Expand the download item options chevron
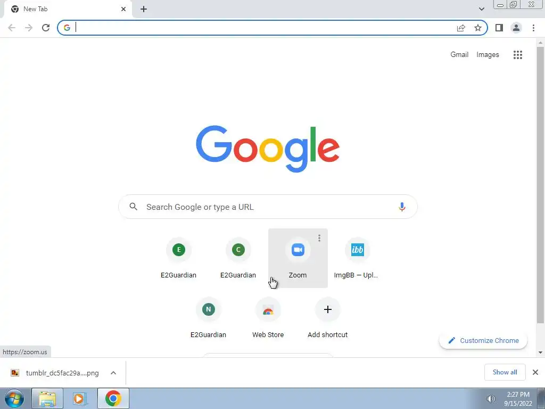Image resolution: width=545 pixels, height=409 pixels. (113, 373)
